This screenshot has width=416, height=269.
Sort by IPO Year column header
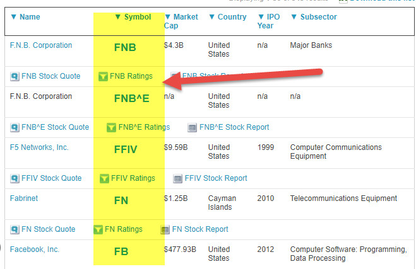(269, 21)
